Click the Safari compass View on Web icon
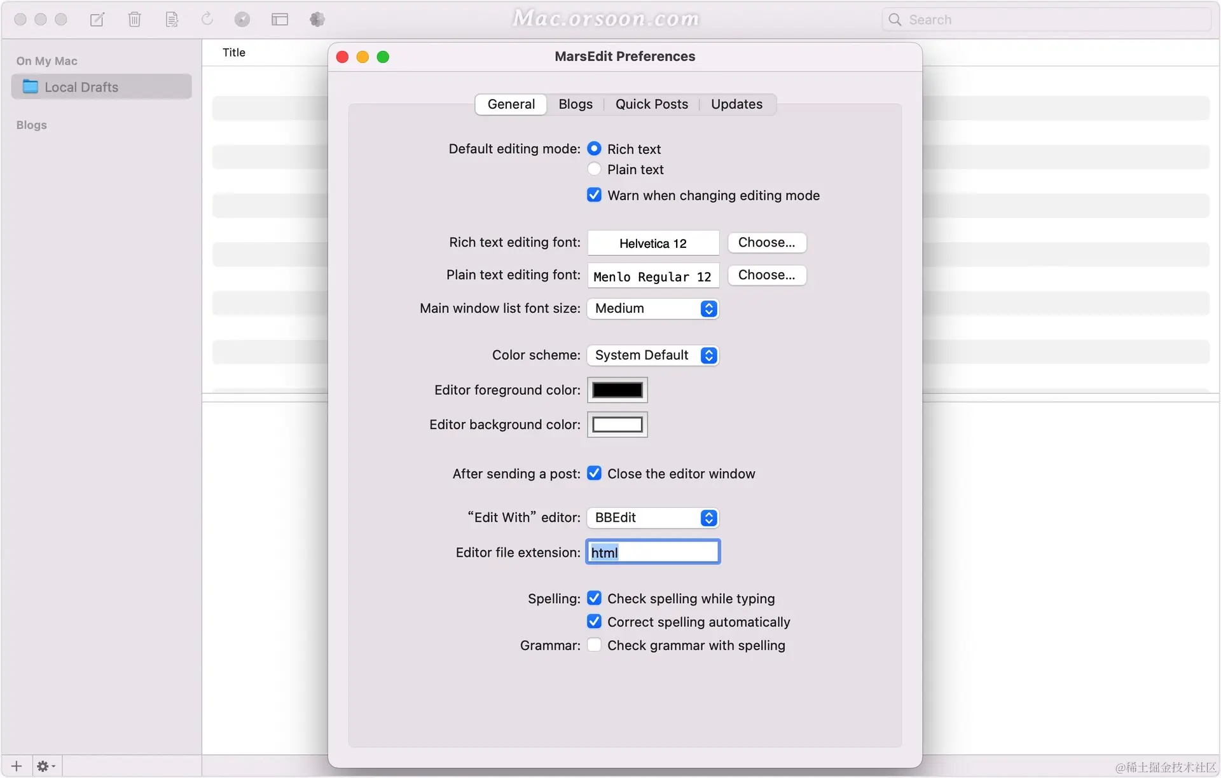The height and width of the screenshot is (778, 1221). (242, 20)
